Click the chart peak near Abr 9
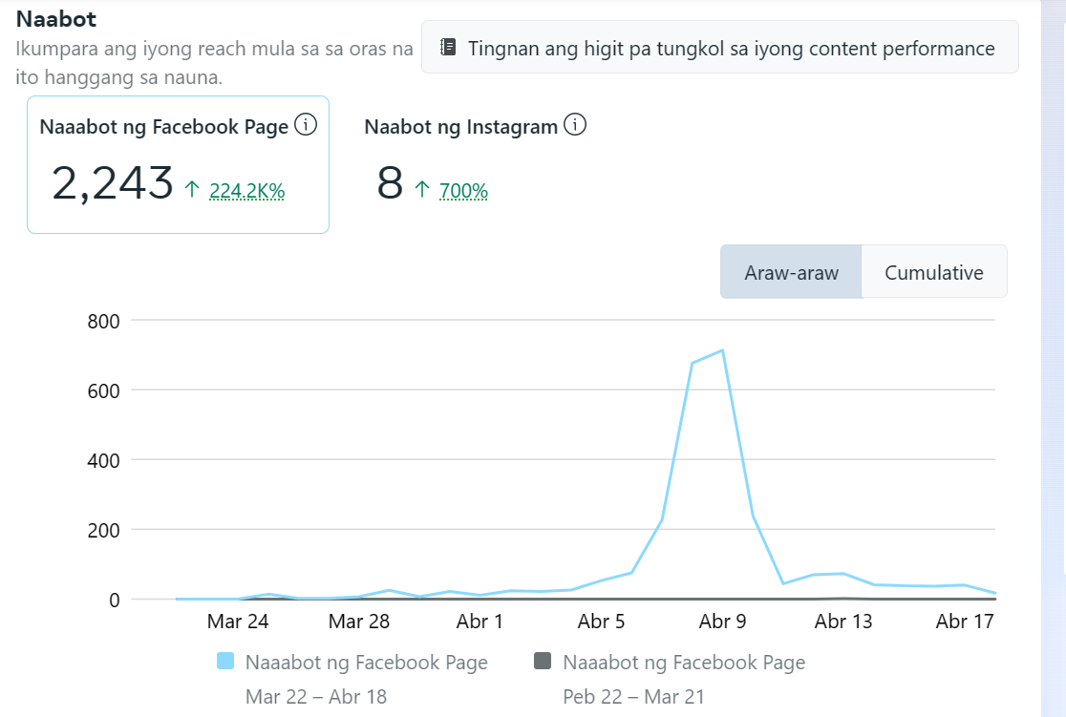The image size is (1066, 717). pyautogui.click(x=722, y=350)
